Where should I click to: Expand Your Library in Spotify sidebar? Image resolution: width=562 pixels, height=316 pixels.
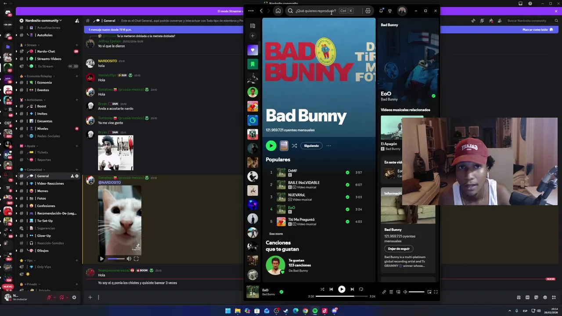[x=252, y=26]
